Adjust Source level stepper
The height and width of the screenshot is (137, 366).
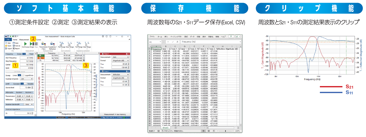coord(32,88)
